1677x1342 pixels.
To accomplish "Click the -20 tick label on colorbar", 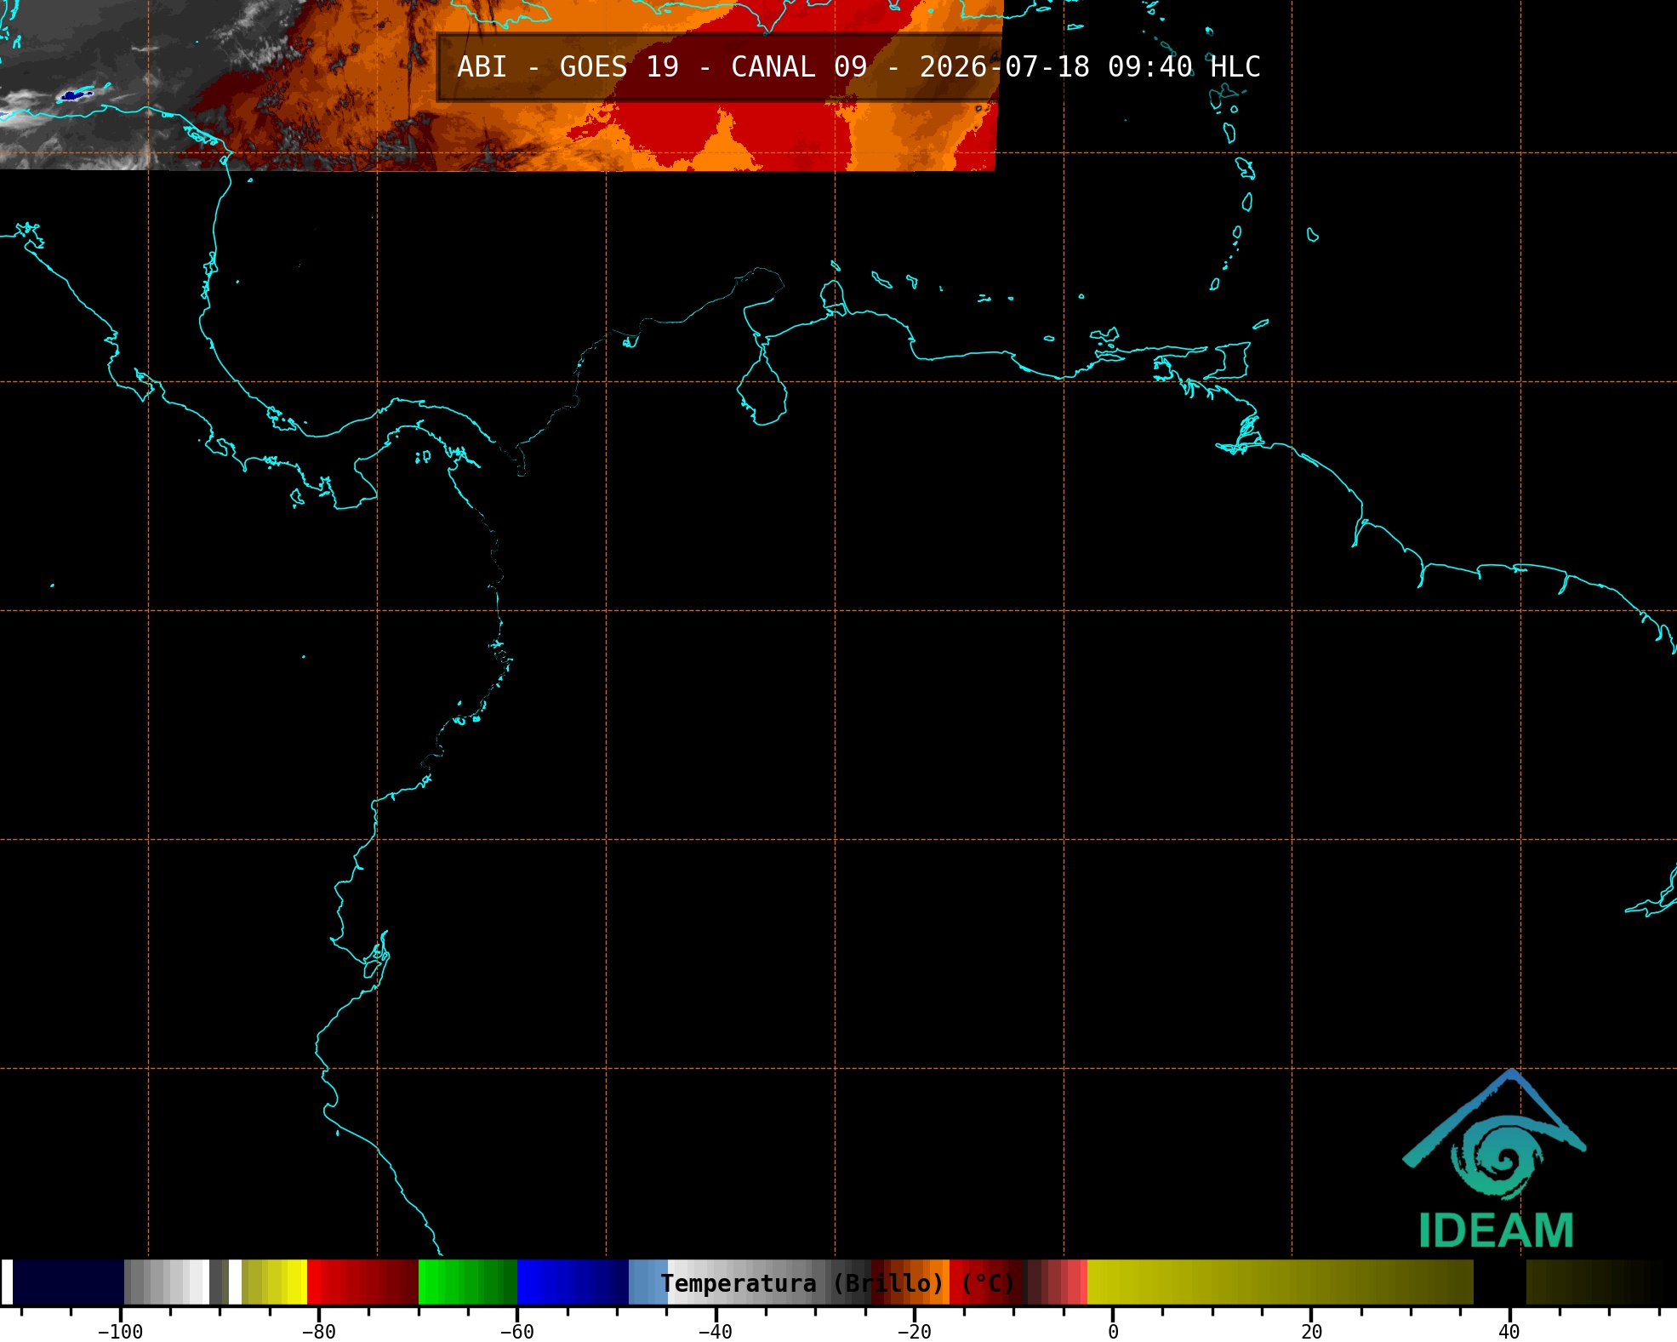I will 914,1332.
